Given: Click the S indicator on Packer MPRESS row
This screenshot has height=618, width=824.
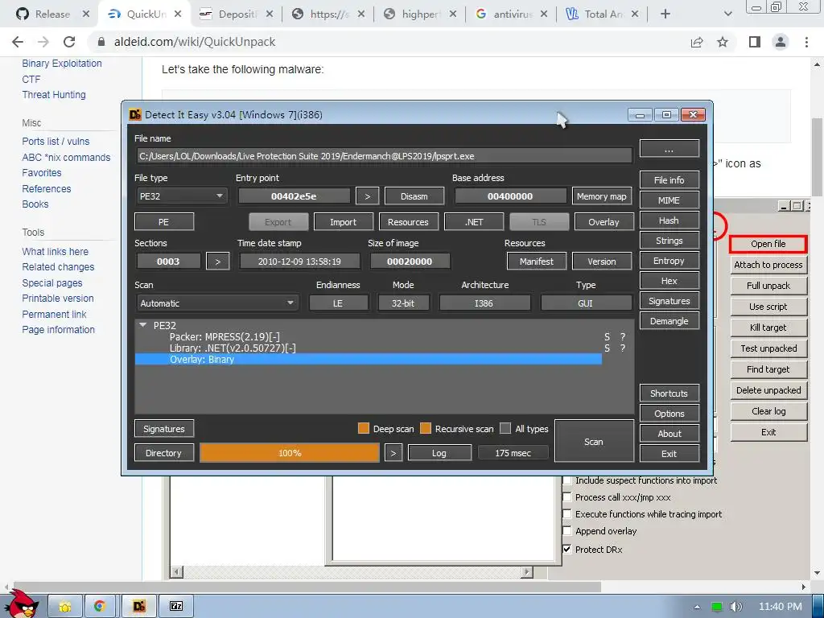Looking at the screenshot, I should coord(607,337).
